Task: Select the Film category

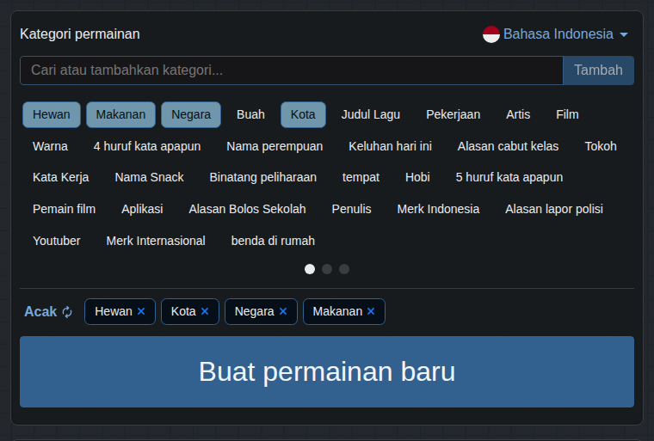Action: click(567, 114)
